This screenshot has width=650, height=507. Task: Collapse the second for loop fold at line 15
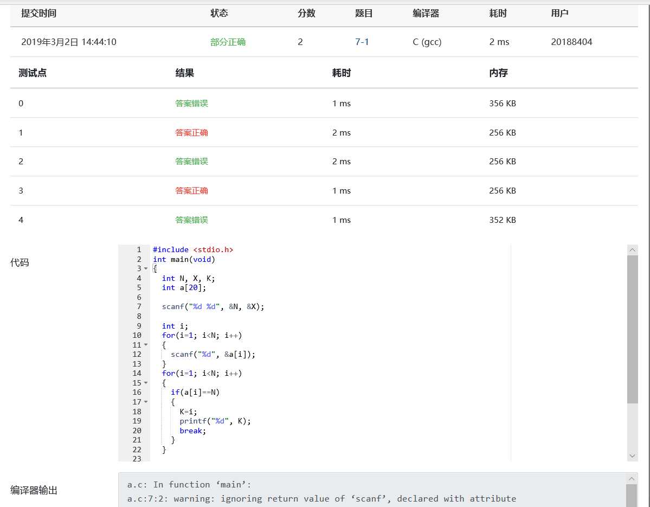(x=146, y=383)
